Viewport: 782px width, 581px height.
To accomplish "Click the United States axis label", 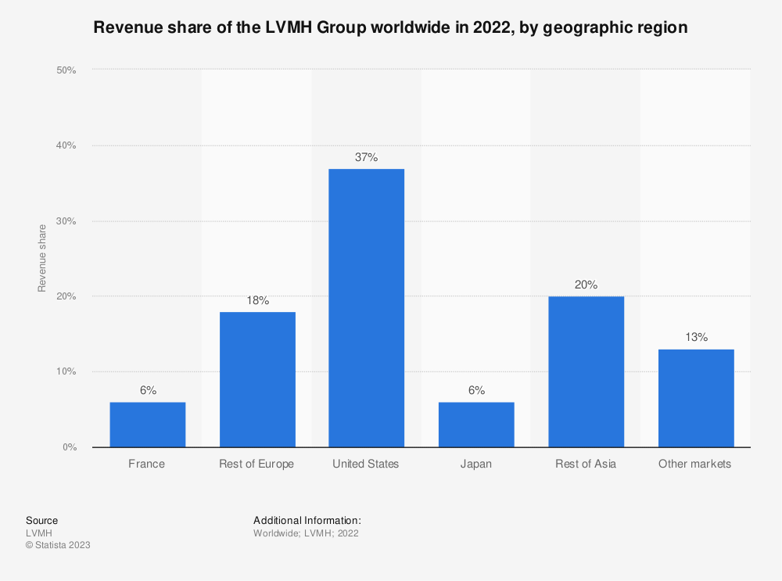I will [x=365, y=464].
